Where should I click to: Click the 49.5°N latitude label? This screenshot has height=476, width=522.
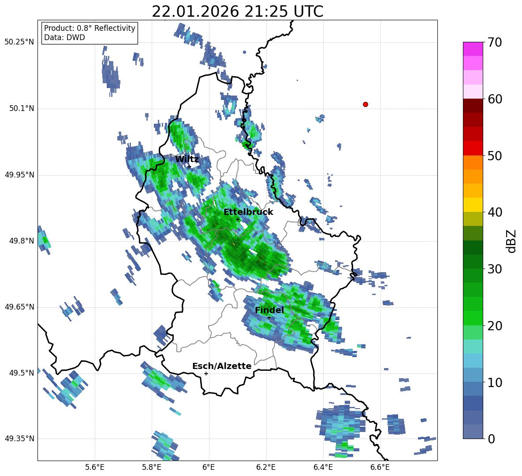point(22,373)
